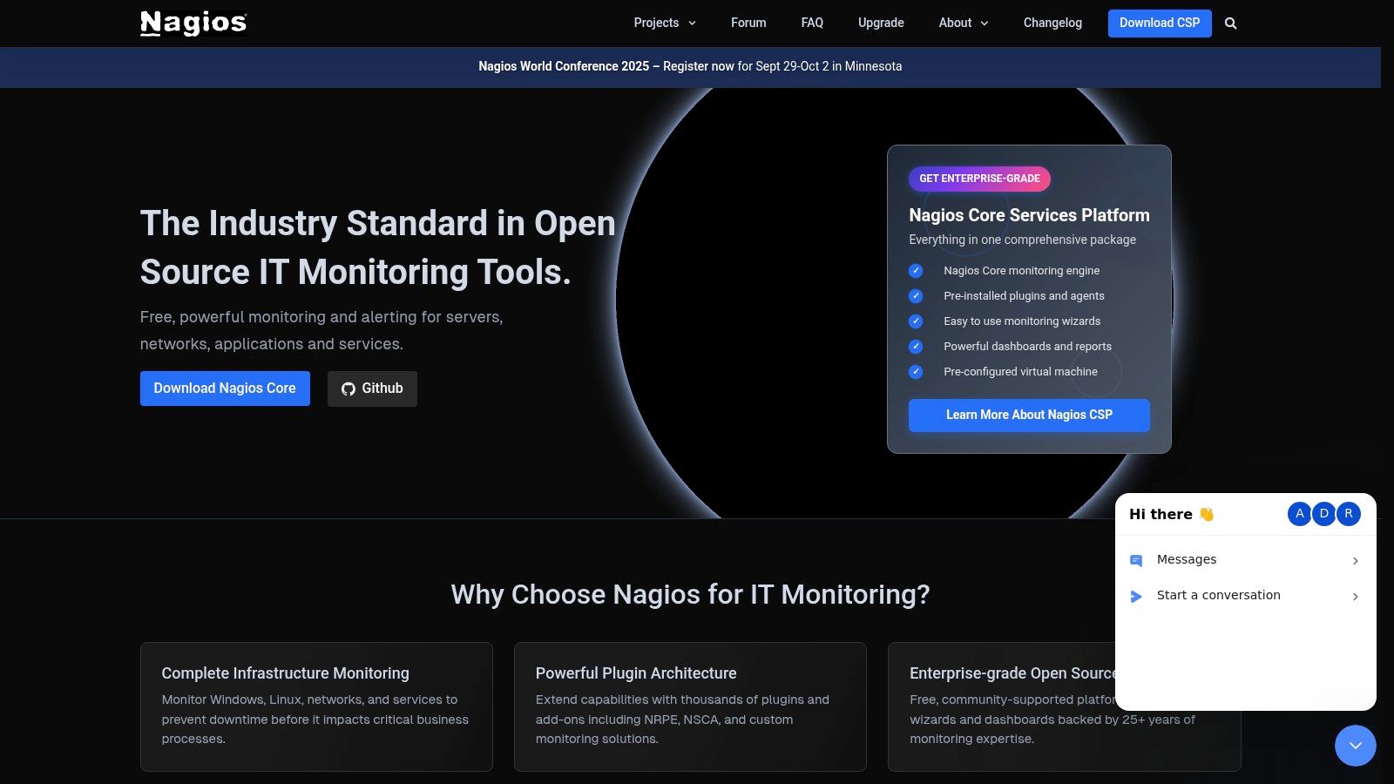Screen dimensions: 1394x784
Task: Open the search magnifier icon
Action: click(x=1230, y=24)
